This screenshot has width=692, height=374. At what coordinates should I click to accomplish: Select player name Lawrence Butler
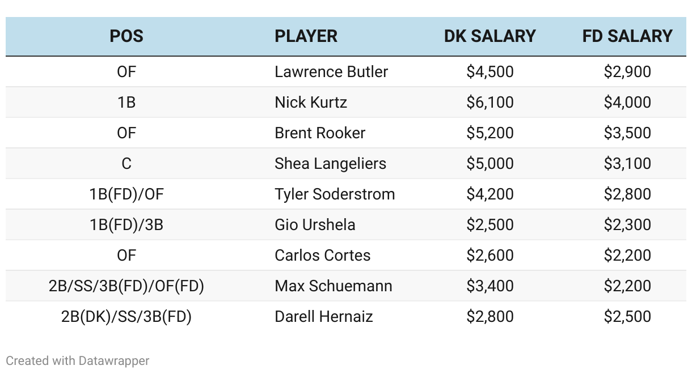coord(331,72)
